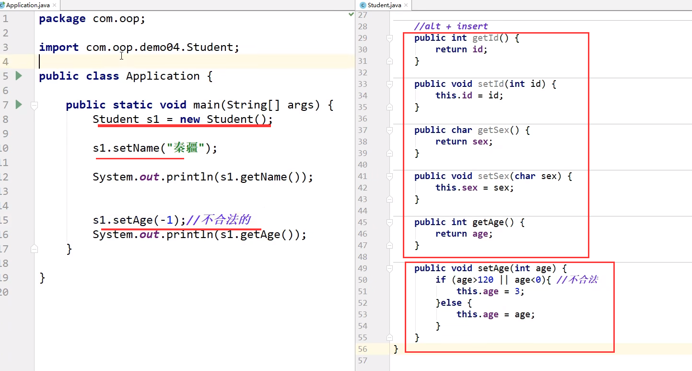Image resolution: width=692 pixels, height=371 pixels.
Task: Collapse getSex() using line 37 fold toggle
Action: [x=390, y=131]
